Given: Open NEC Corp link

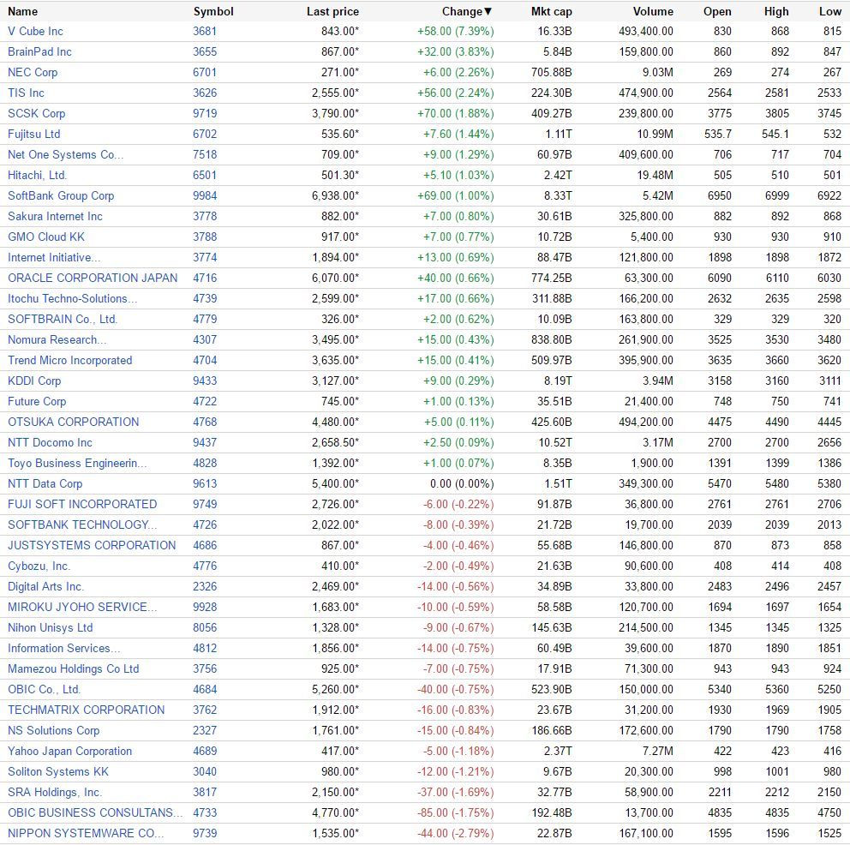Looking at the screenshot, I should click(33, 73).
